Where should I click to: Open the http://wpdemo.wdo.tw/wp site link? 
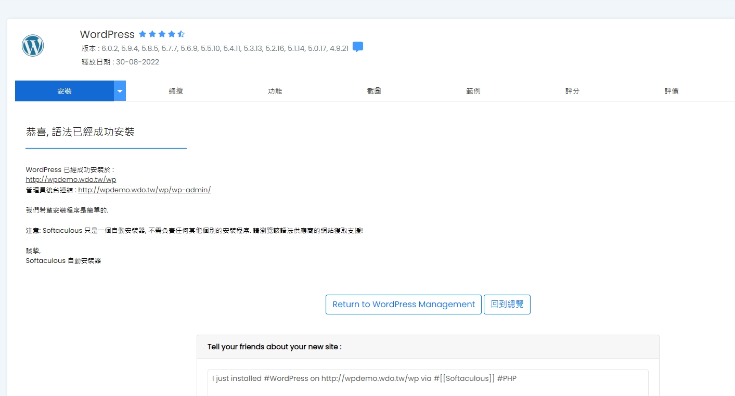(71, 180)
